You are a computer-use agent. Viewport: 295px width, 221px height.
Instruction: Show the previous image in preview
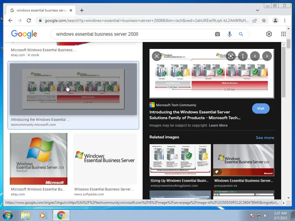click(x=255, y=56)
